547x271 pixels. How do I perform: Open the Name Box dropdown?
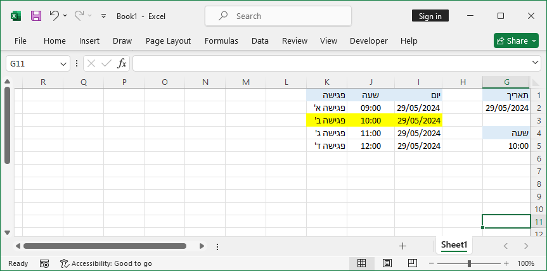click(63, 63)
